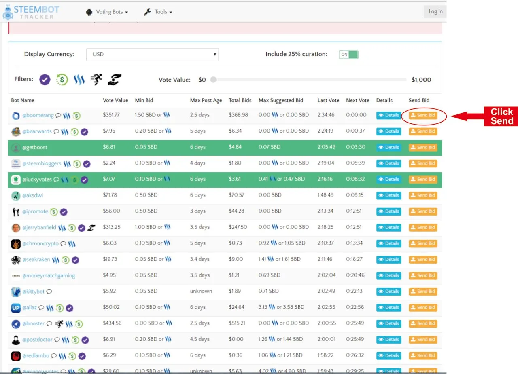Open the Tools menu
The height and width of the screenshot is (374, 518).
click(x=158, y=12)
